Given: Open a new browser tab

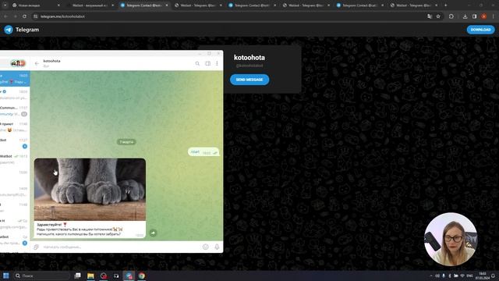Looking at the screenshot, I should (445, 5).
